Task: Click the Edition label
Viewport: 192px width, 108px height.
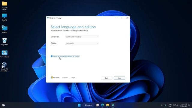Action: (54, 43)
